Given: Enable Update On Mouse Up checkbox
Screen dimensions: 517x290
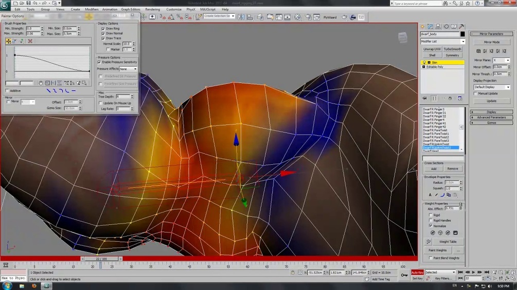Looking at the screenshot, I should [x=100, y=103].
